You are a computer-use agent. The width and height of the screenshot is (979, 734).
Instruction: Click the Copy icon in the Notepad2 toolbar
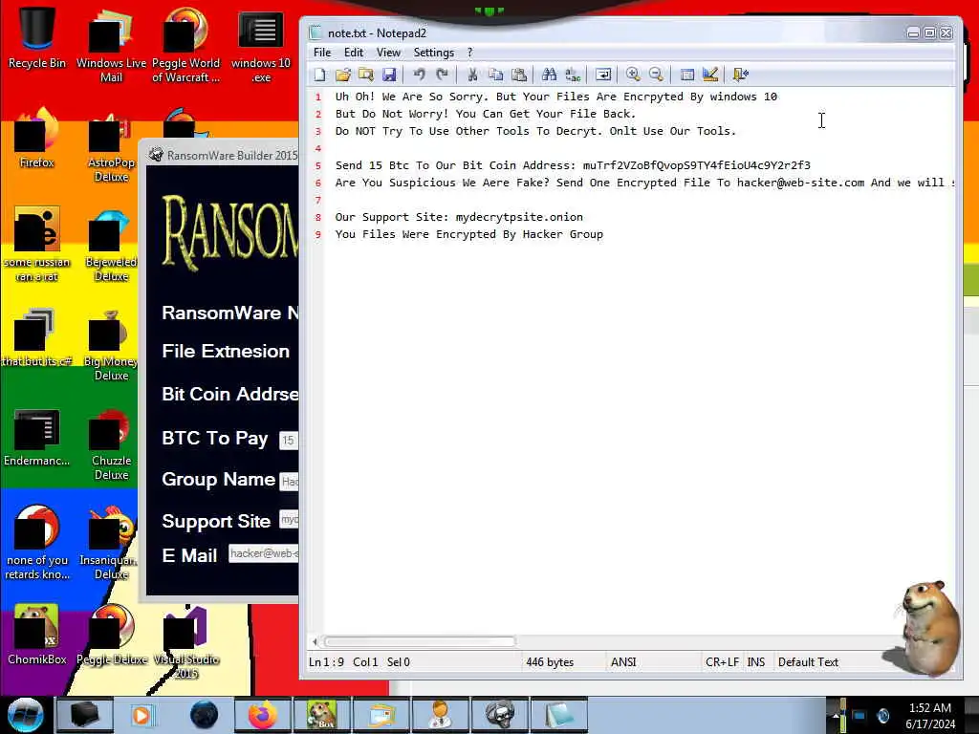496,75
